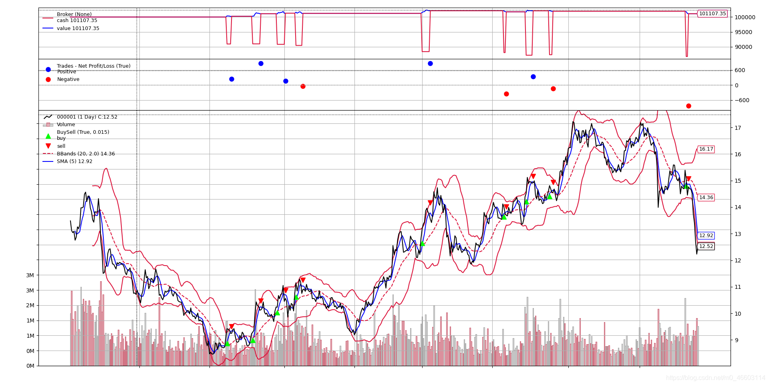Click the 100000 broker axis tick label
The width and height of the screenshot is (769, 385).
pyautogui.click(x=745, y=17)
